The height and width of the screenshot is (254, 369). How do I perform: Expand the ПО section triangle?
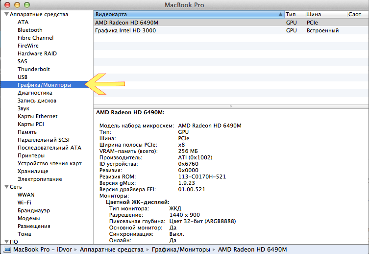click(x=6, y=242)
